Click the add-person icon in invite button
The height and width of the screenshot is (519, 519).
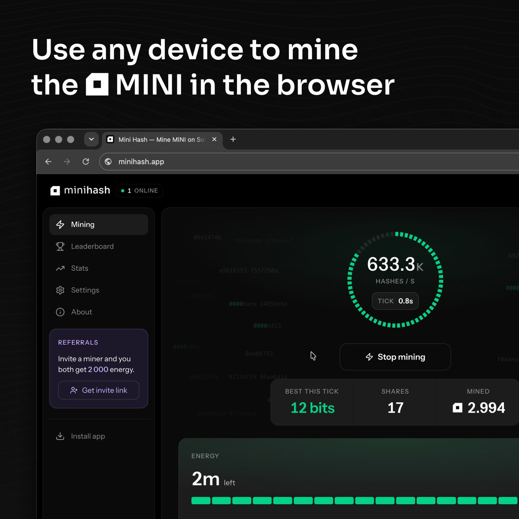click(x=74, y=390)
